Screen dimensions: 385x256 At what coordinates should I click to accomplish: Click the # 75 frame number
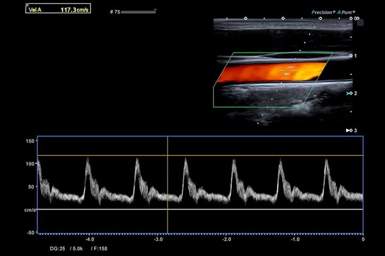[115, 12]
